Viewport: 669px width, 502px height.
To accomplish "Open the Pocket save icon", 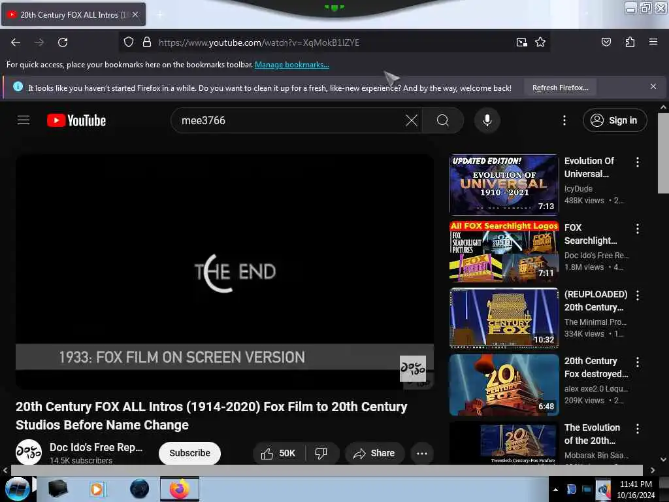I will tap(606, 42).
